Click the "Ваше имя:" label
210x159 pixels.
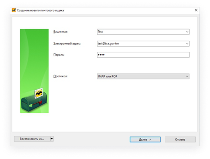coord(60,32)
